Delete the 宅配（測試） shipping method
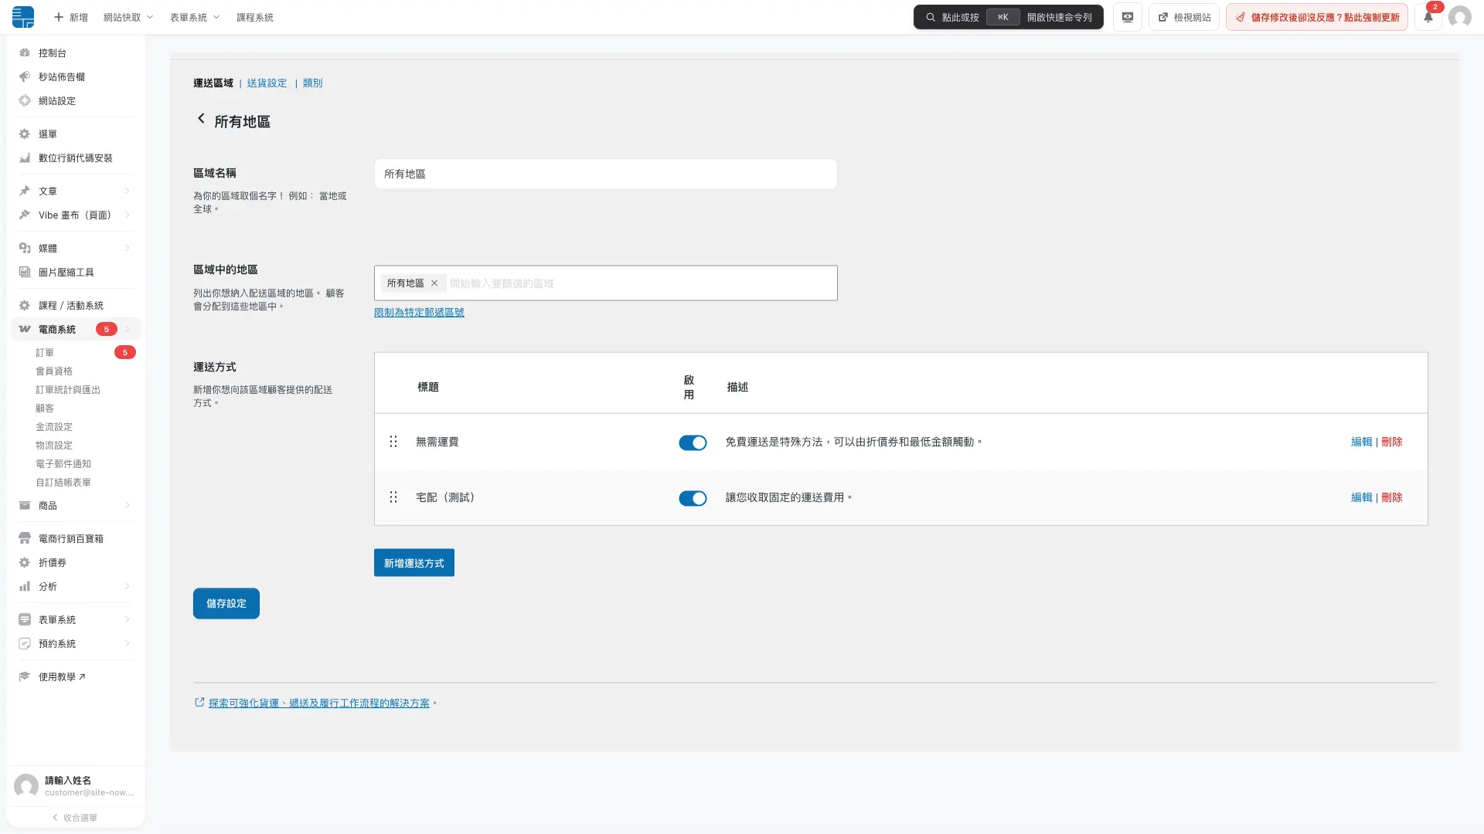This screenshot has height=834, width=1484. coord(1392,497)
